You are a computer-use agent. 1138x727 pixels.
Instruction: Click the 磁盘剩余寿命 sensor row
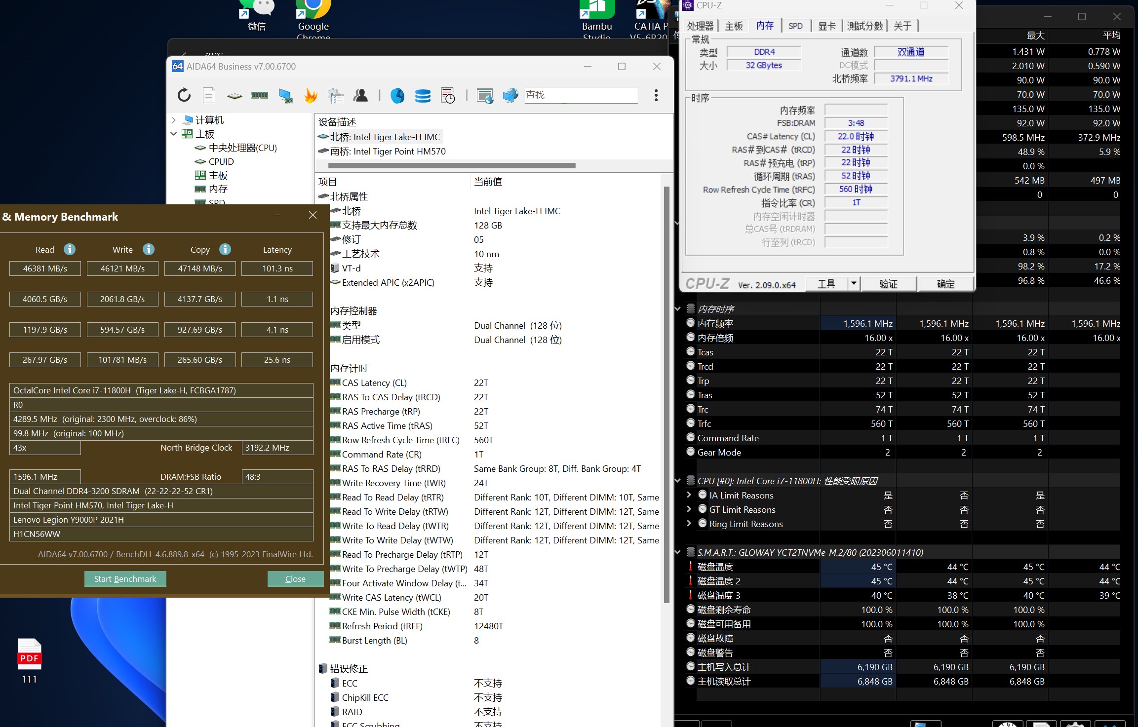[x=903, y=610]
